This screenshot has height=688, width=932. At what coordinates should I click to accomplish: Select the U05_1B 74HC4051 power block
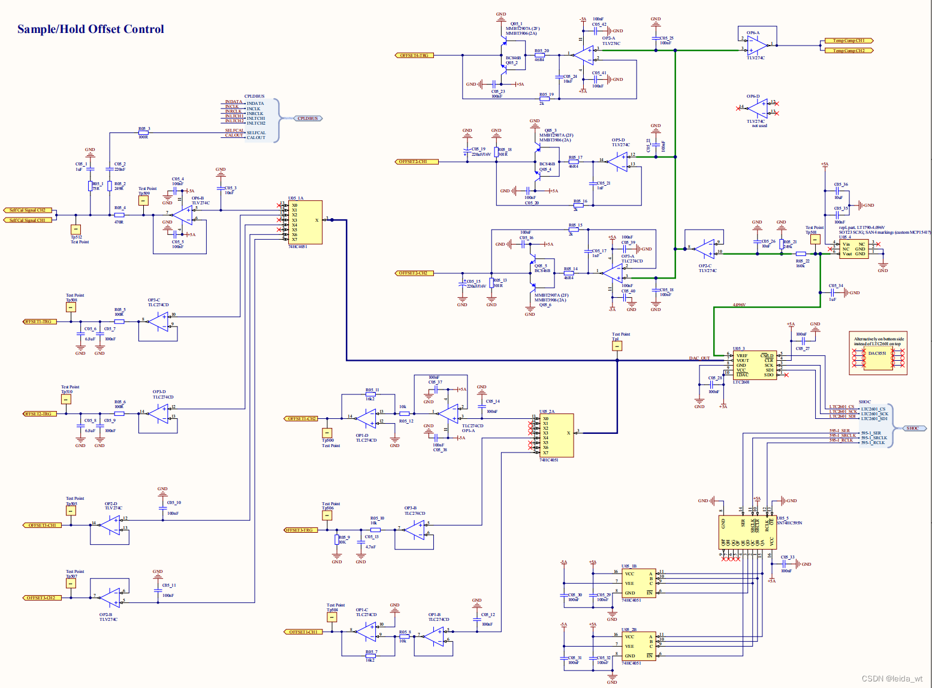639,584
